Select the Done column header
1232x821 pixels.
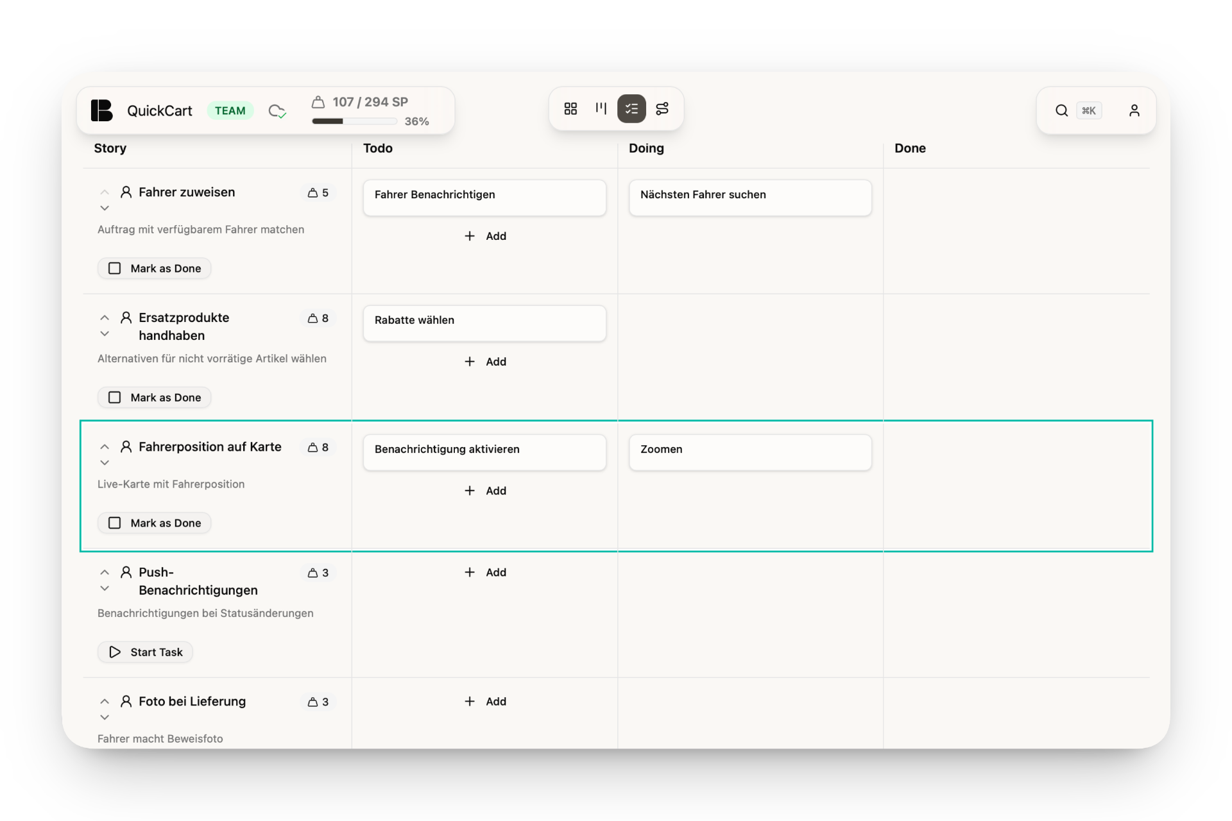911,148
